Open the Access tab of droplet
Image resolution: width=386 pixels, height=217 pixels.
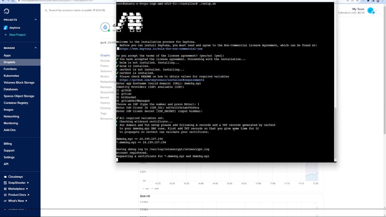coord(105,61)
